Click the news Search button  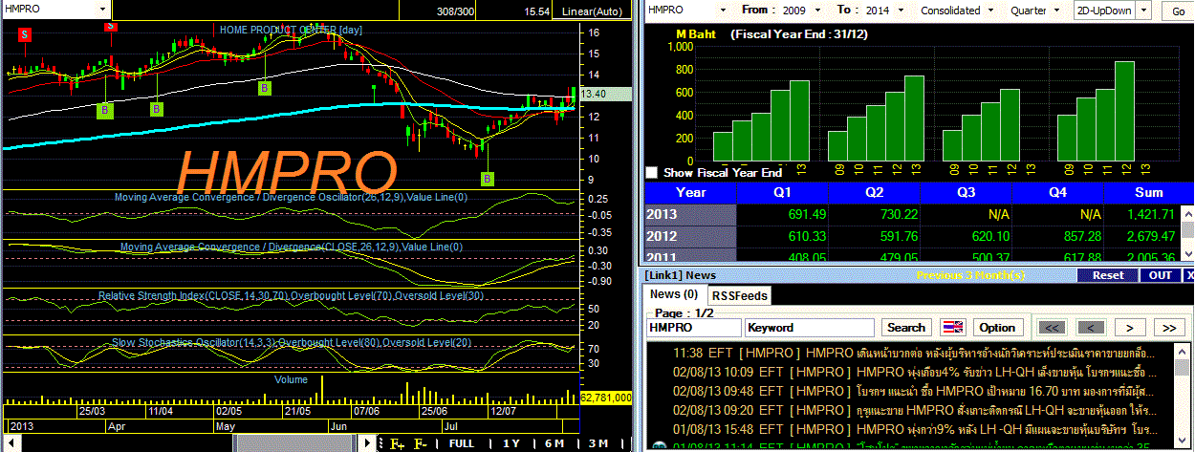tap(904, 328)
